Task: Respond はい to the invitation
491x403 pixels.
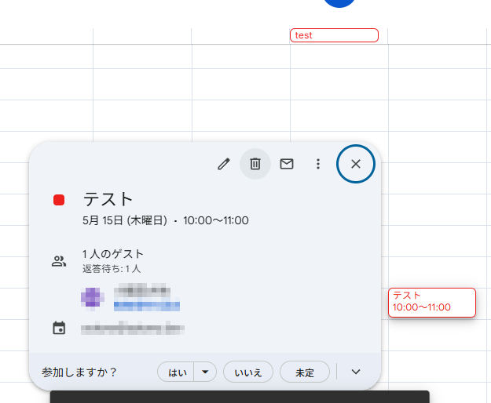Action: (x=176, y=372)
